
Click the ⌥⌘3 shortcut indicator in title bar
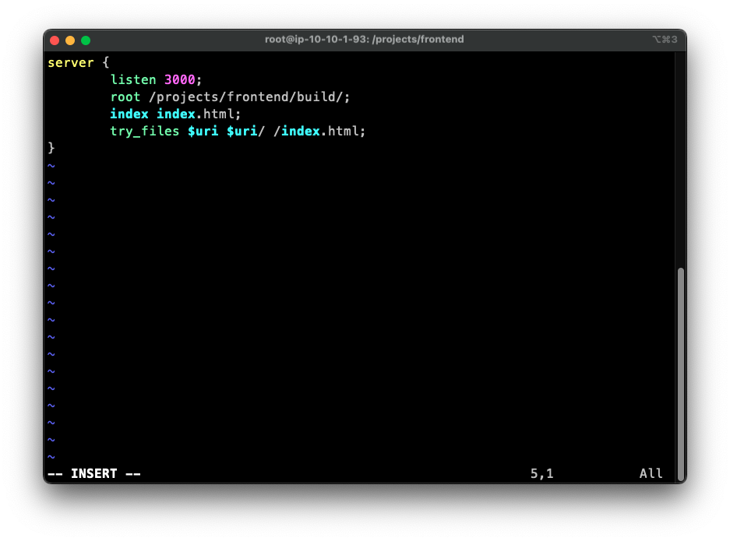click(x=665, y=40)
